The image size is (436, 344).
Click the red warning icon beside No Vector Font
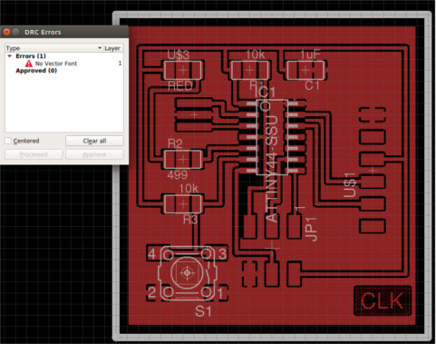(x=29, y=64)
